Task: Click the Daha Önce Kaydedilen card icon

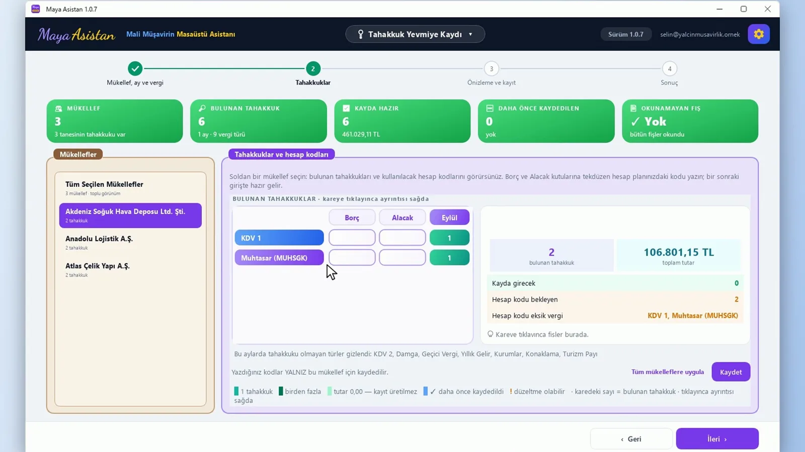Action: click(490, 108)
